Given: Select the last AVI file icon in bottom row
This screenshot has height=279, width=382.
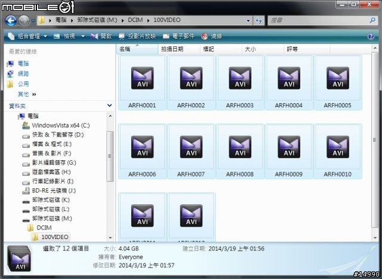Looking at the screenshot, I should pos(191,216).
